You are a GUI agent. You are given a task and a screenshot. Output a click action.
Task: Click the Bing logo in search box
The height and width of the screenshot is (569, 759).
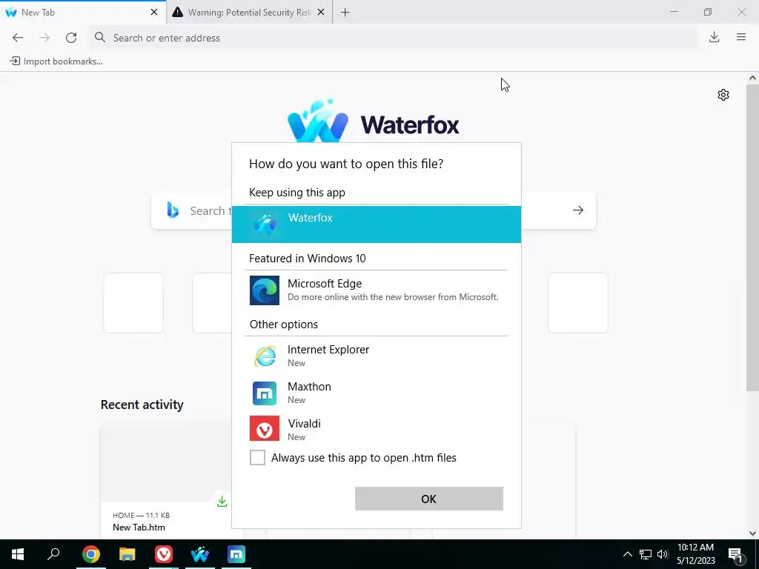(x=173, y=210)
